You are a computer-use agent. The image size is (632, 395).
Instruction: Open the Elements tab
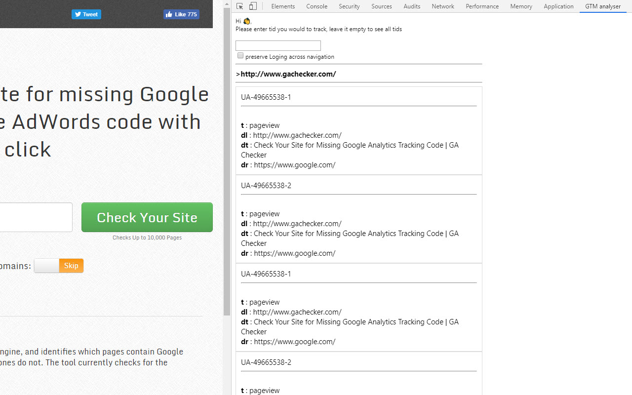pos(283,6)
